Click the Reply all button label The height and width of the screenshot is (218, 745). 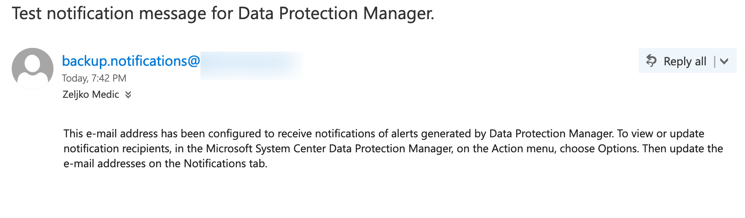tap(685, 62)
